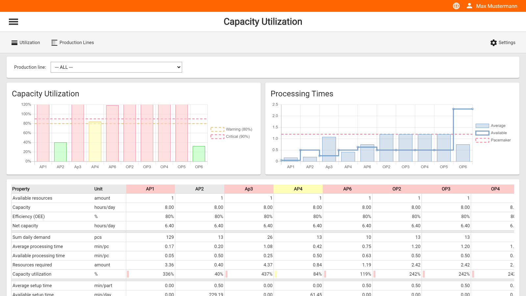526x296 pixels.
Task: Click the green AP2 capacity bar
Action: tap(60, 152)
